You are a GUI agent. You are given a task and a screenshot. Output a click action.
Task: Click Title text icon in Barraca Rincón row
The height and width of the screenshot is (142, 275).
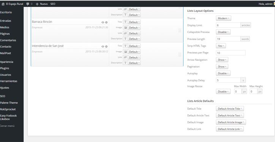(x=125, y=22)
